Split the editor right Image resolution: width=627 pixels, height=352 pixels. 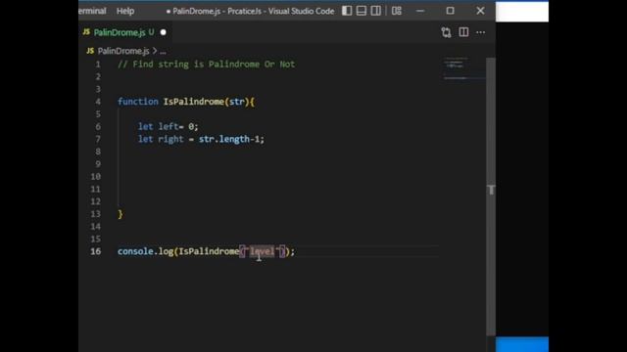[x=463, y=32]
